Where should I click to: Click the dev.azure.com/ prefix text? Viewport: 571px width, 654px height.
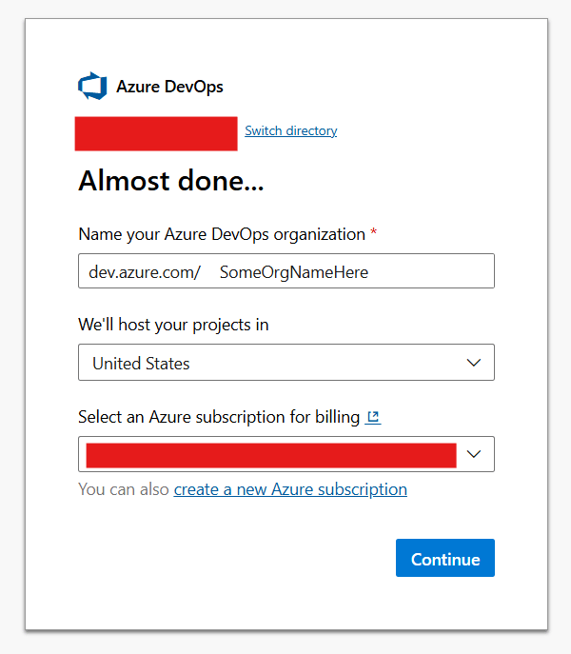145,272
